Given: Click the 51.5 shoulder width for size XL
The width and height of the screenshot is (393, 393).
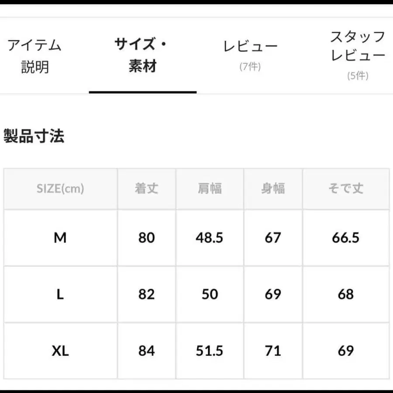Looking at the screenshot, I should (x=209, y=350).
